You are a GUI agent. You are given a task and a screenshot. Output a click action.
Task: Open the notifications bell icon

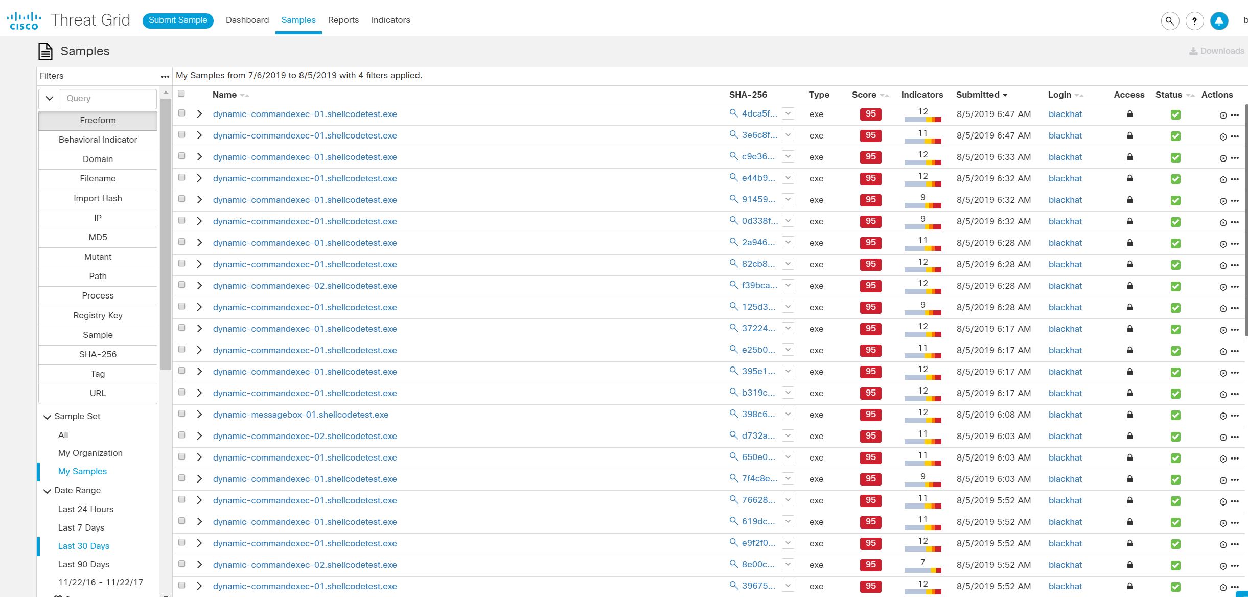1219,21
